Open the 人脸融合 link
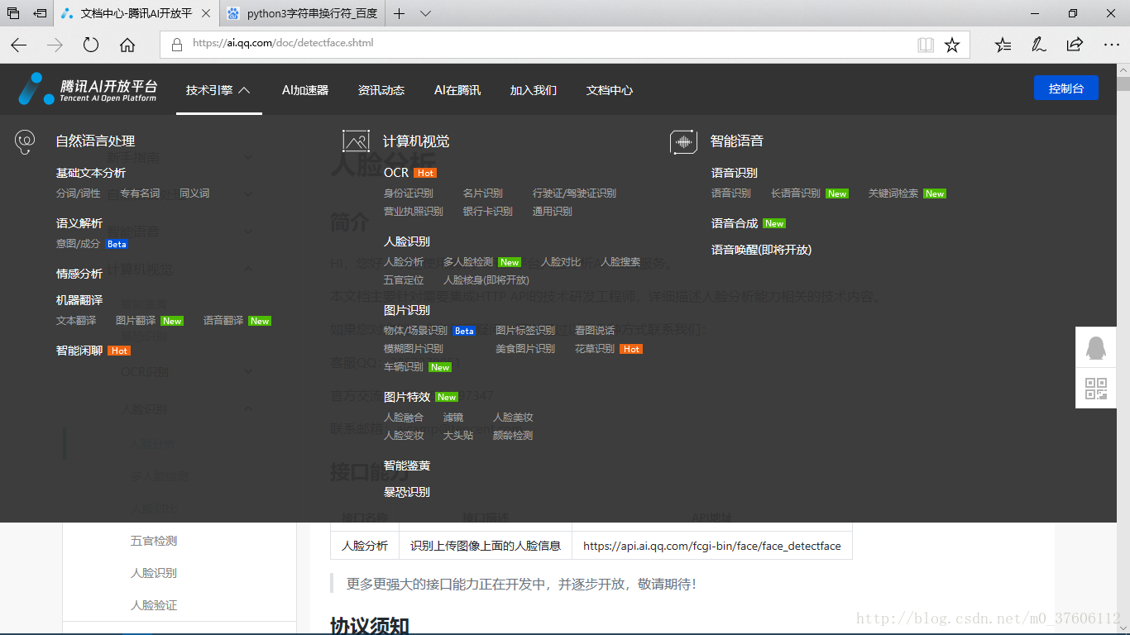The height and width of the screenshot is (635, 1130). pos(404,418)
